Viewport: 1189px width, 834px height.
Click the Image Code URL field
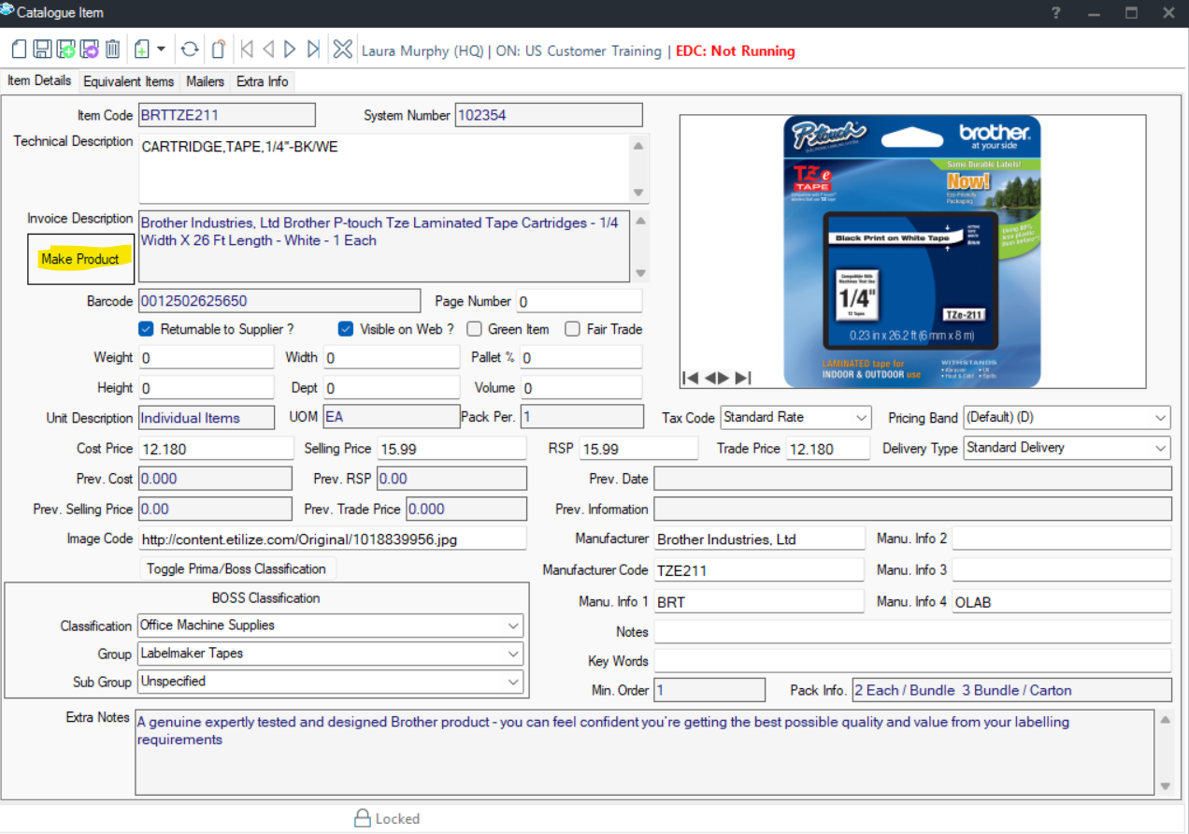[333, 539]
